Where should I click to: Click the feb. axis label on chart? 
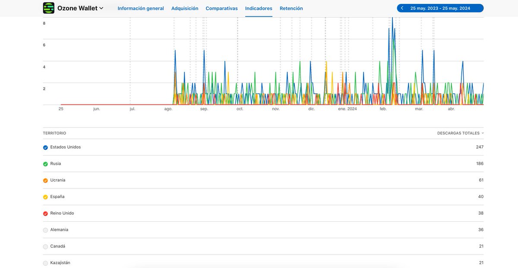pyautogui.click(x=383, y=109)
